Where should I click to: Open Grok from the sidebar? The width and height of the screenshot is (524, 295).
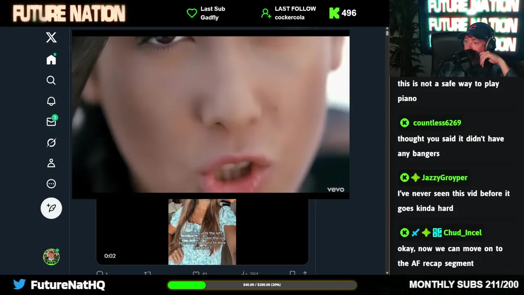pyautogui.click(x=51, y=143)
